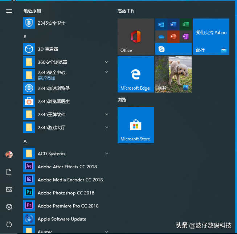
Task: Launch the After Effects Ae icon
Action: (x=29, y=167)
